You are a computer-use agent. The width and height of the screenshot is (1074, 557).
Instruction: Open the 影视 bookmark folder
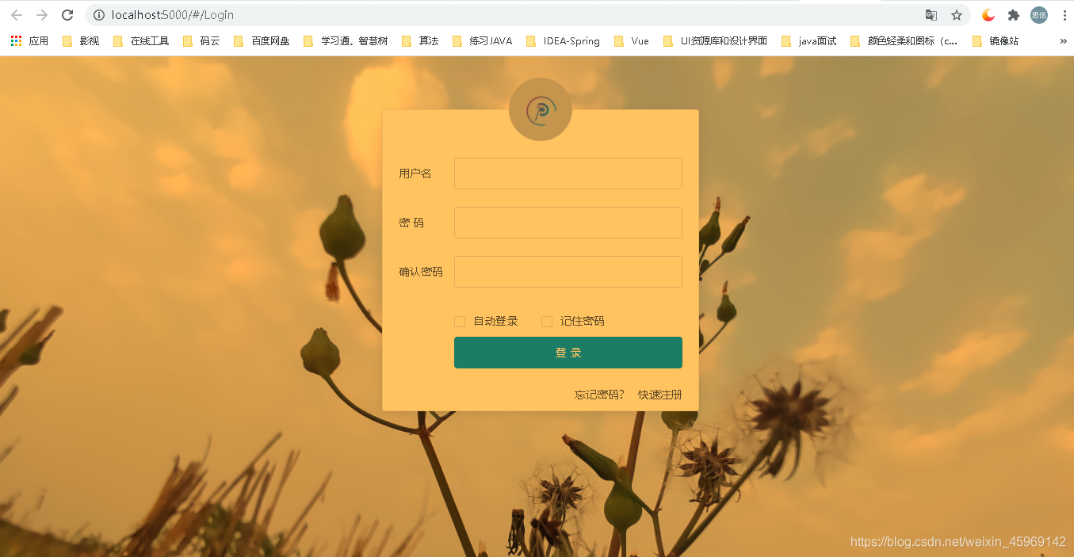coord(81,41)
